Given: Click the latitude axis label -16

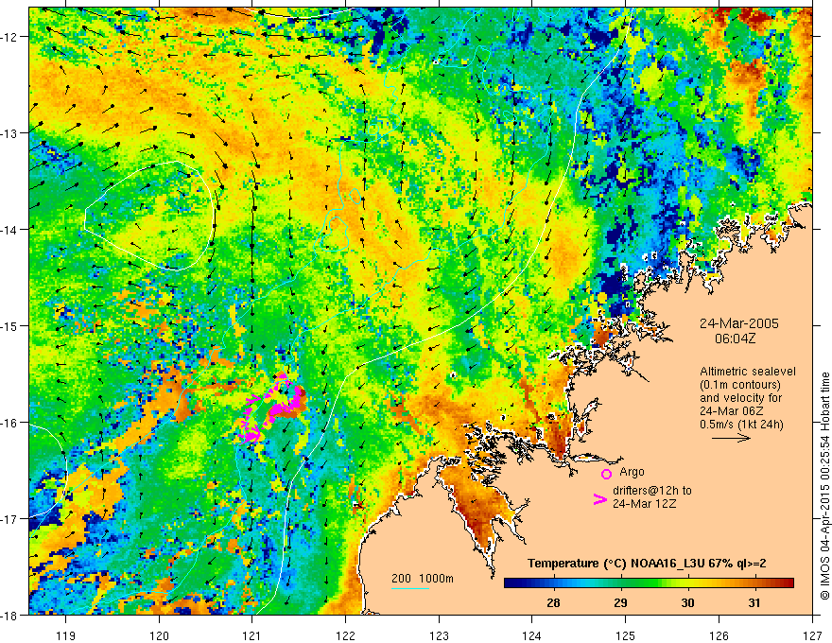Looking at the screenshot, I should [10, 423].
